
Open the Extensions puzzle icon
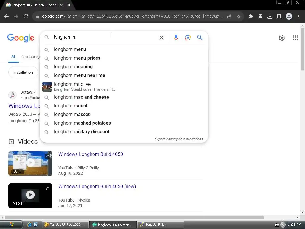pyautogui.click(x=251, y=17)
